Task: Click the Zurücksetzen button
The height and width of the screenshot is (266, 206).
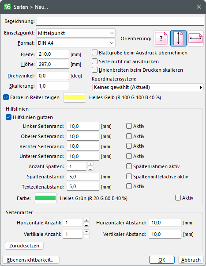Action: pyautogui.click(x=24, y=246)
